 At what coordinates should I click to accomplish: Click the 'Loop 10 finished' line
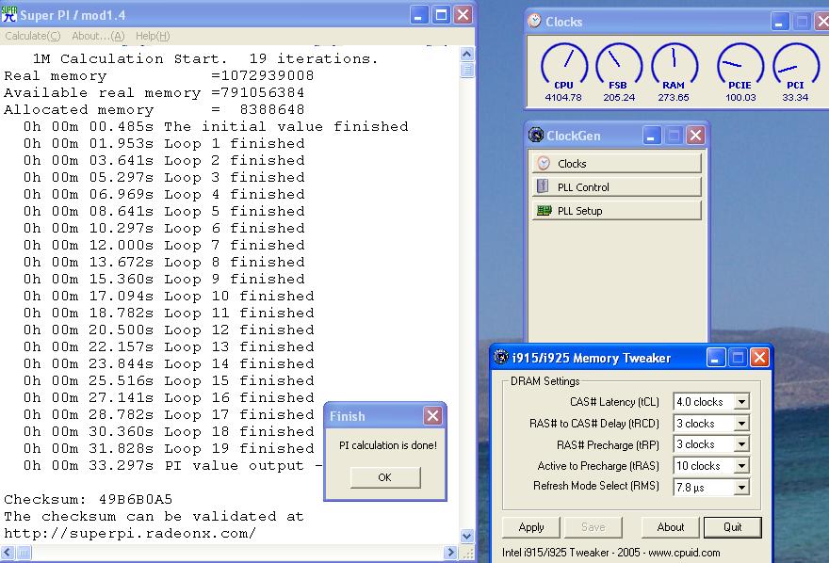169,296
